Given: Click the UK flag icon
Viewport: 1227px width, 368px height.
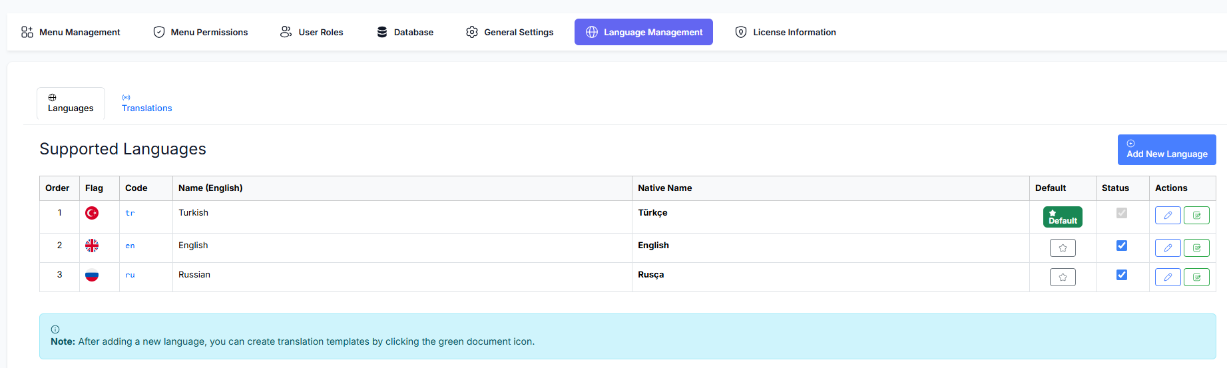Looking at the screenshot, I should click(92, 246).
